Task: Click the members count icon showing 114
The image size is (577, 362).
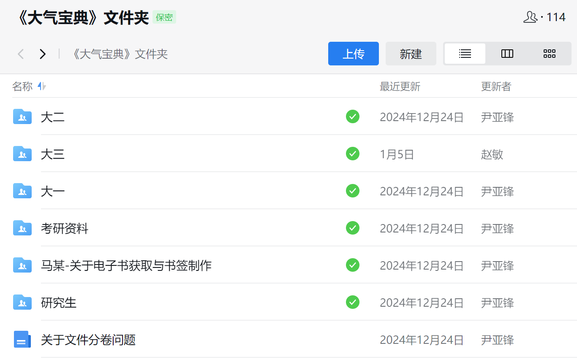Action: (531, 17)
